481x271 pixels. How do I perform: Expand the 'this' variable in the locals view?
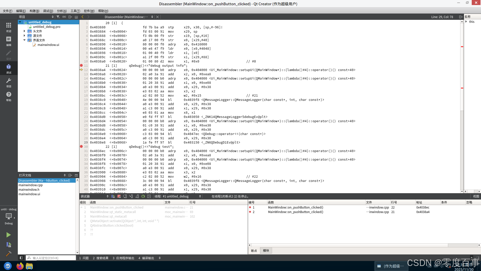coord(466,22)
